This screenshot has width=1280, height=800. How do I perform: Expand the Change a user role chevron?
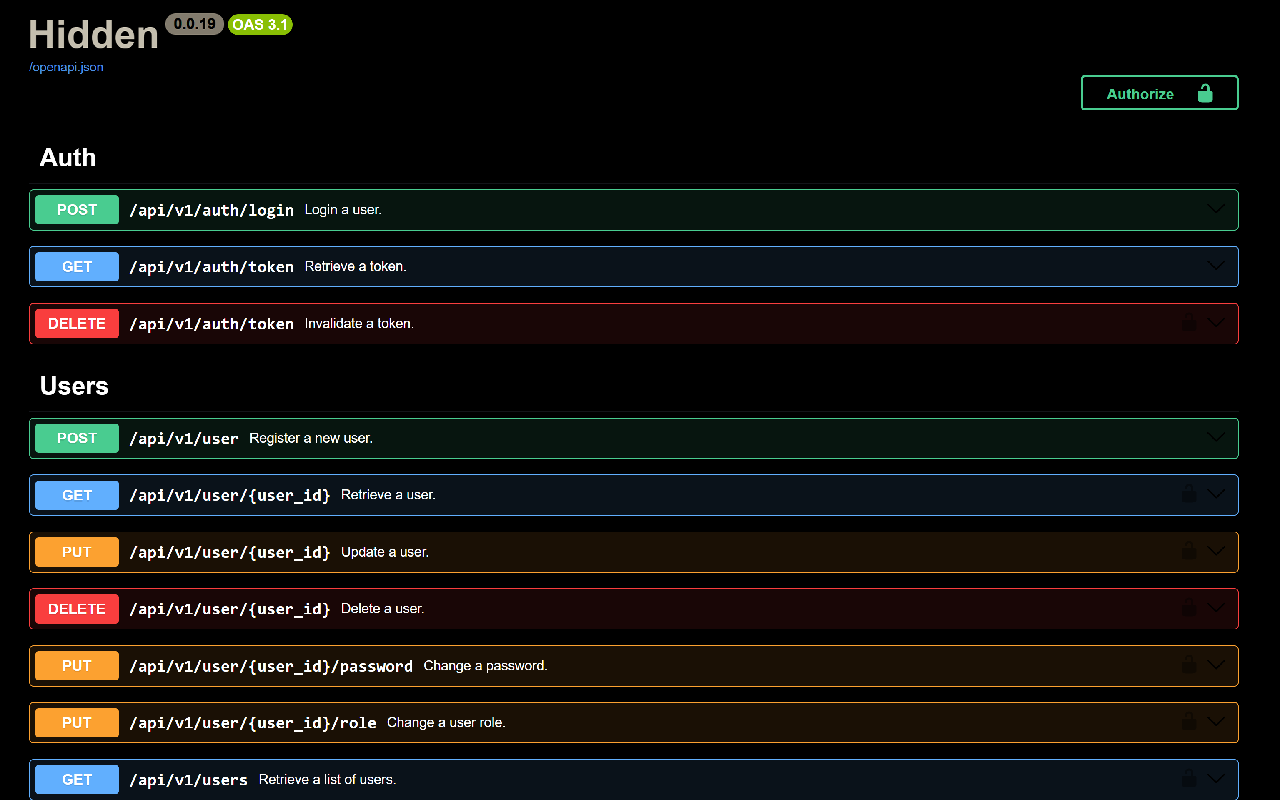1216,722
